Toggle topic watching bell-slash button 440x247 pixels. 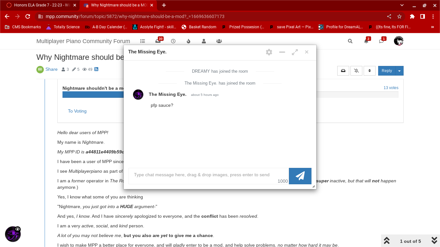(356, 71)
